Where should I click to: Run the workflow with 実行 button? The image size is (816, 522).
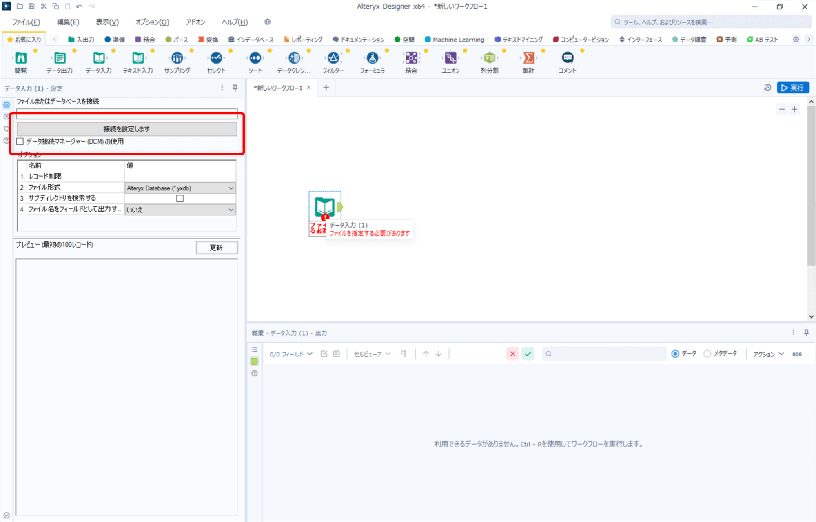coord(793,88)
